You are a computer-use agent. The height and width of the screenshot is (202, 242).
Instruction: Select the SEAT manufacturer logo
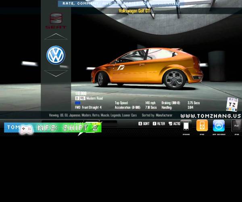click(x=56, y=21)
